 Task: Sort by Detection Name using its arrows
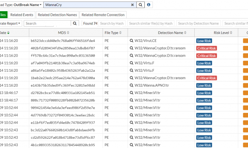pos(185,33)
